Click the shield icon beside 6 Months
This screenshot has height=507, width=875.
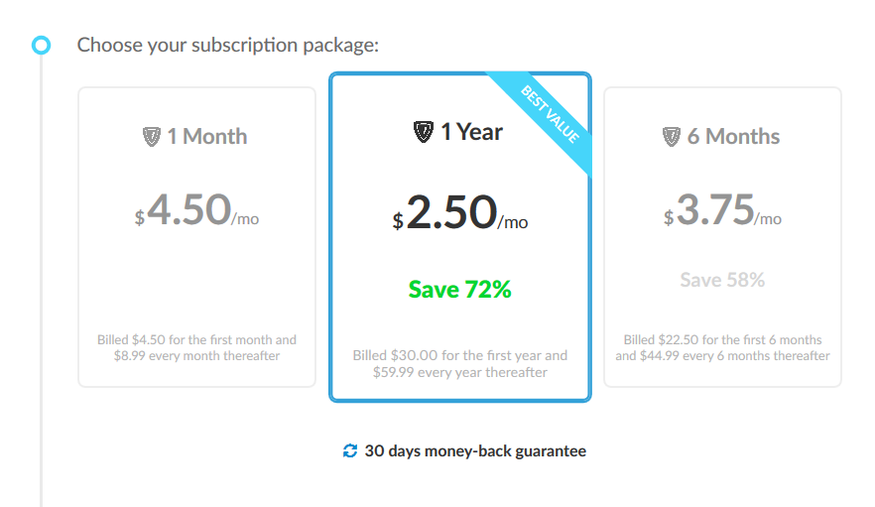click(672, 137)
